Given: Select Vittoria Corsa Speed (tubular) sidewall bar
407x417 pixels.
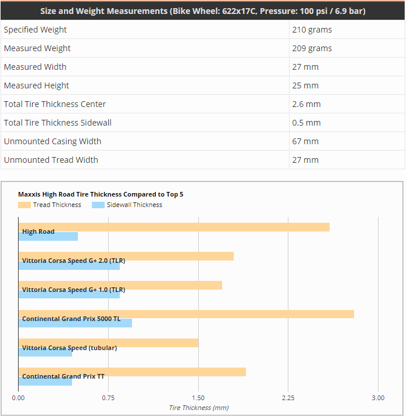Looking at the screenshot, I should pyautogui.click(x=45, y=352).
